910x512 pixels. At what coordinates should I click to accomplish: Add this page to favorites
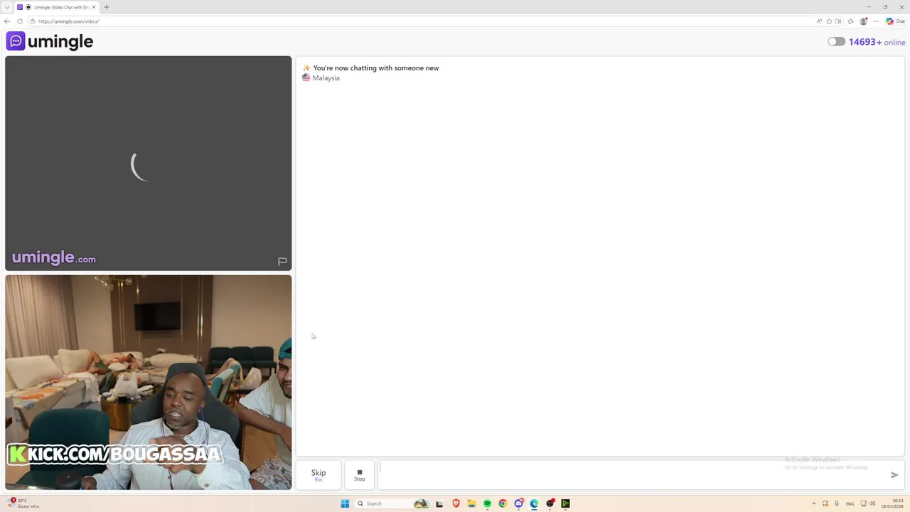coord(829,21)
